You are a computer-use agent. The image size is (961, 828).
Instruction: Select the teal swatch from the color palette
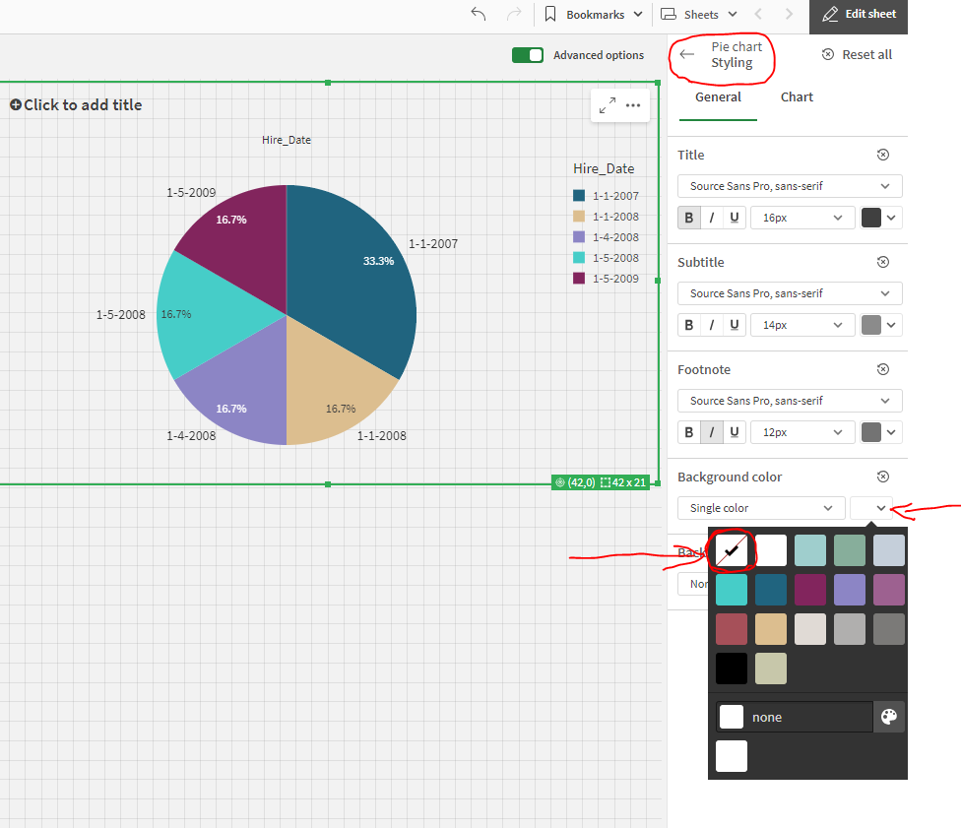(x=731, y=589)
